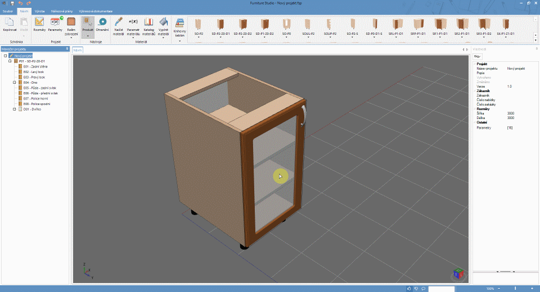
Task: Expand the D01 - Dvířko tree node
Action: click(x=14, y=109)
